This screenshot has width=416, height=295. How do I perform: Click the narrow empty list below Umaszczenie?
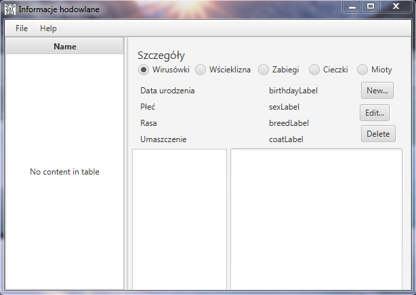pyautogui.click(x=180, y=219)
